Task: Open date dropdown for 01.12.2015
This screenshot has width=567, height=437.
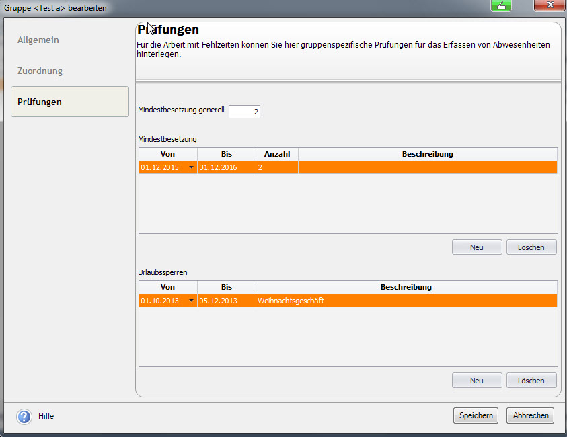Action: pyautogui.click(x=191, y=167)
